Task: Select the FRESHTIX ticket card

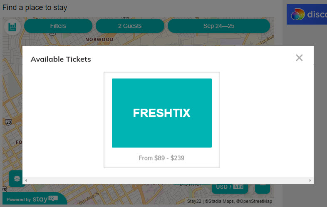Action: (162, 120)
